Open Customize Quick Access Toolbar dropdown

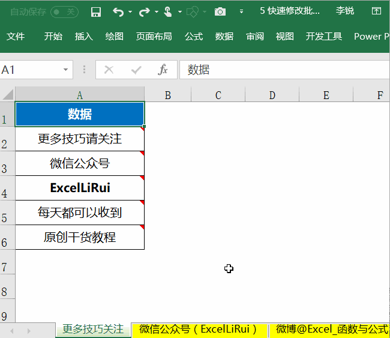point(241,11)
